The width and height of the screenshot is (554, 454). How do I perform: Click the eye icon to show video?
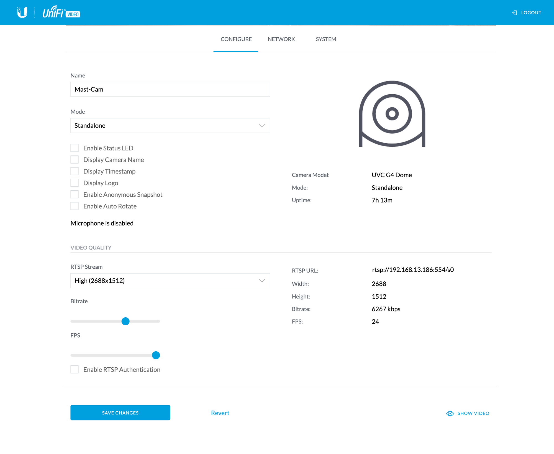pyautogui.click(x=450, y=413)
